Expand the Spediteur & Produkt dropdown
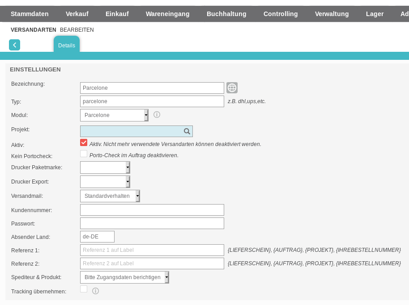 click(x=124, y=277)
